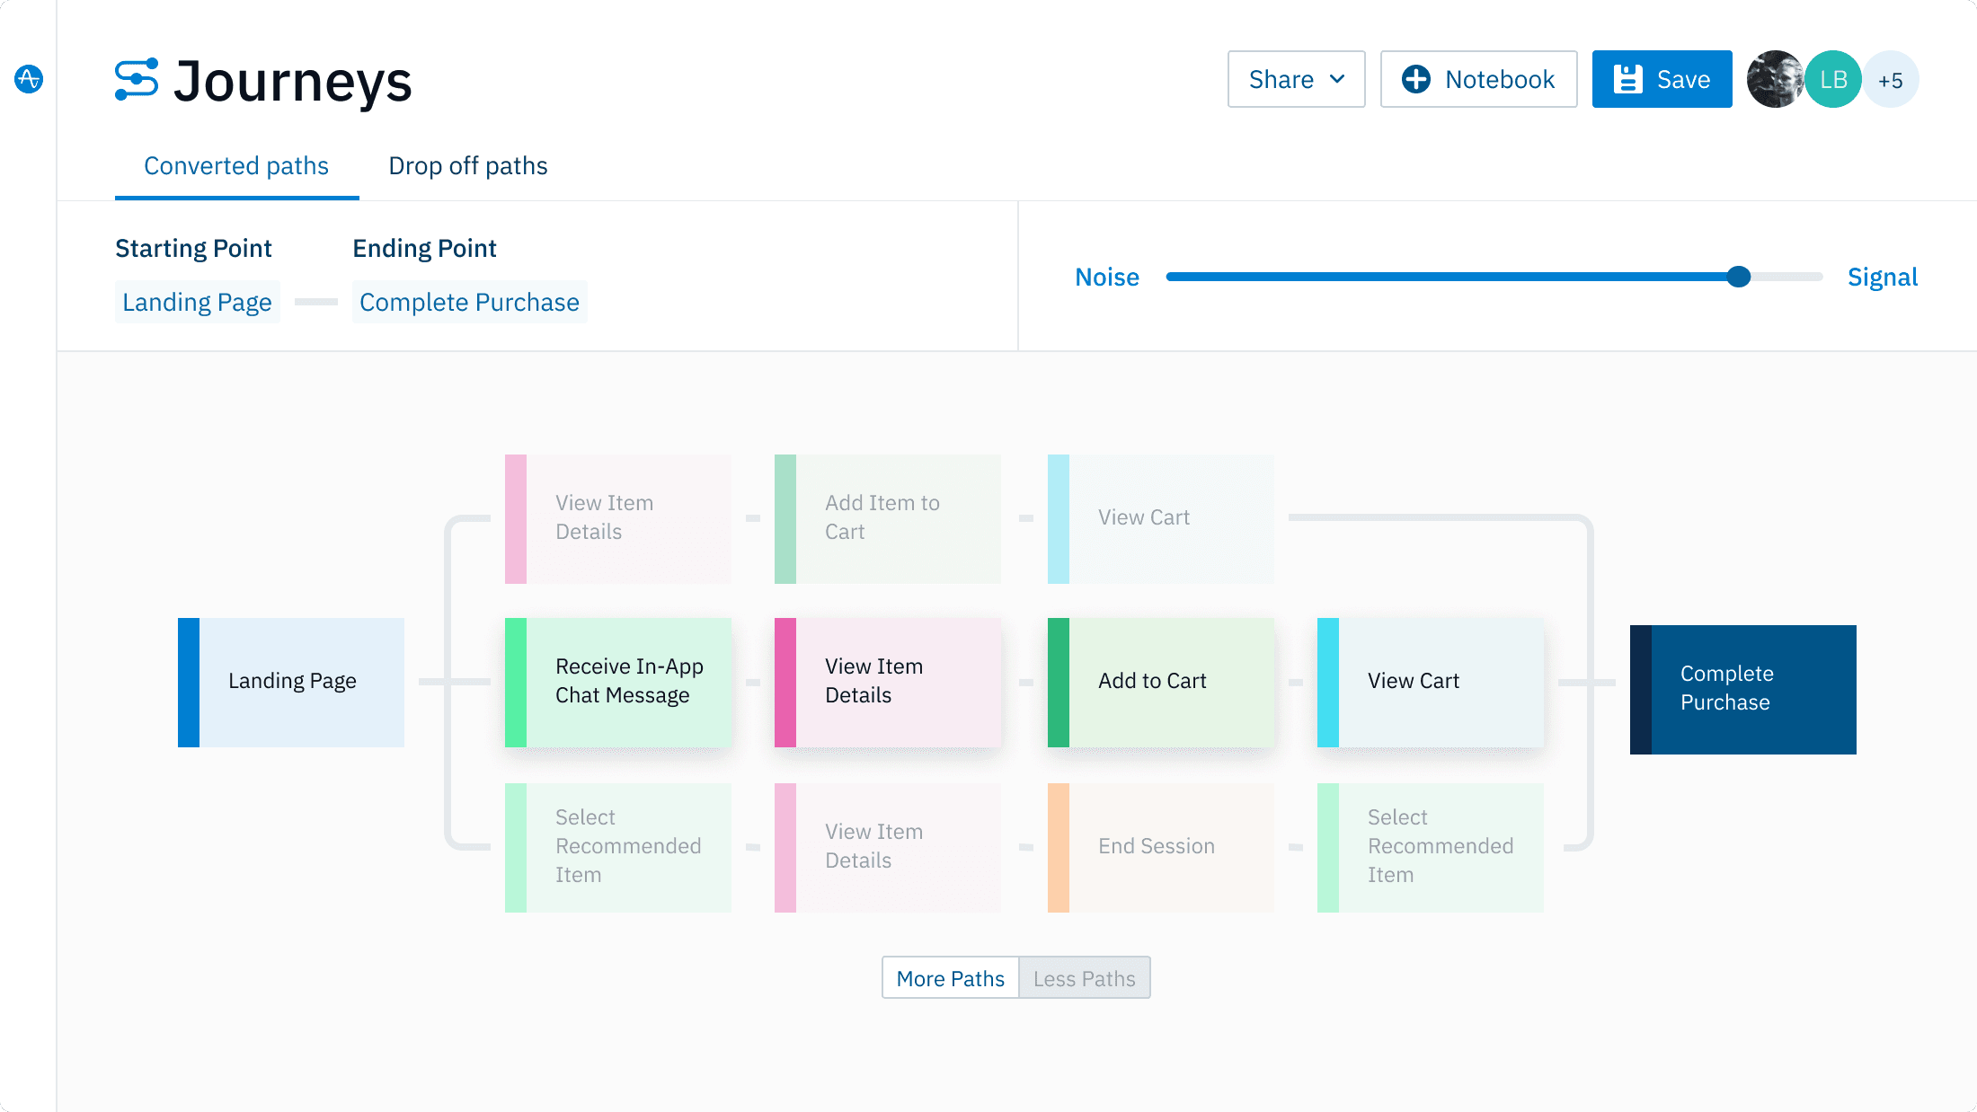Select the app icon in the left sidebar

[29, 79]
